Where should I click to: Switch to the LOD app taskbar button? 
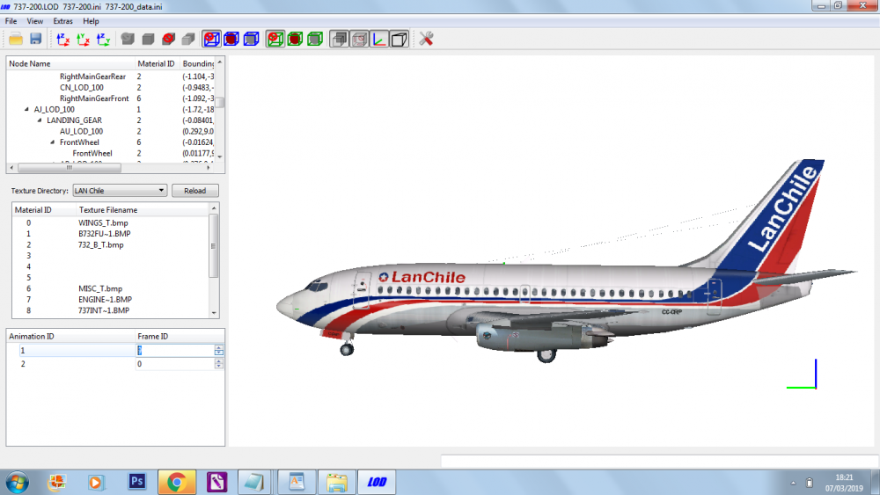tap(377, 482)
